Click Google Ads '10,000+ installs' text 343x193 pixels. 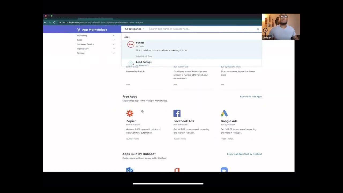pos(227,139)
